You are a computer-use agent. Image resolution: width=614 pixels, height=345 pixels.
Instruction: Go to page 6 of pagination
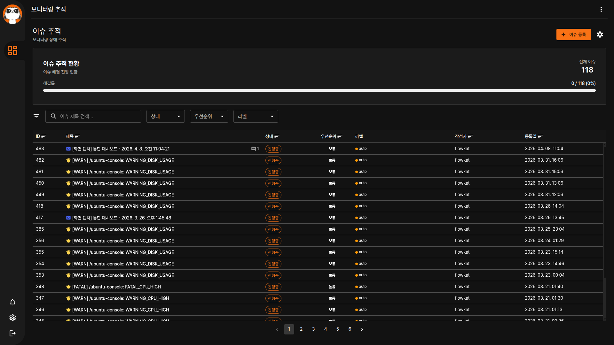tap(350, 329)
